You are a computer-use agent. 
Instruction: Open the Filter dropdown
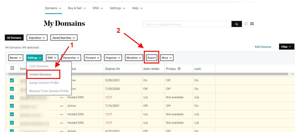tap(286, 47)
